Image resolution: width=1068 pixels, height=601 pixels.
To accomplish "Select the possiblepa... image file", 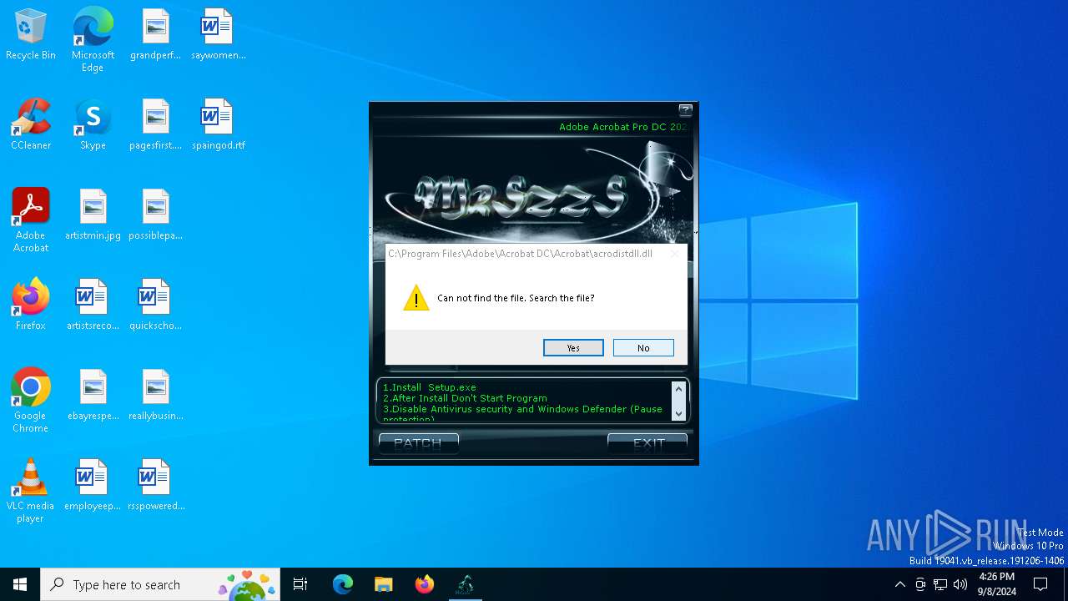I will tap(155, 215).
